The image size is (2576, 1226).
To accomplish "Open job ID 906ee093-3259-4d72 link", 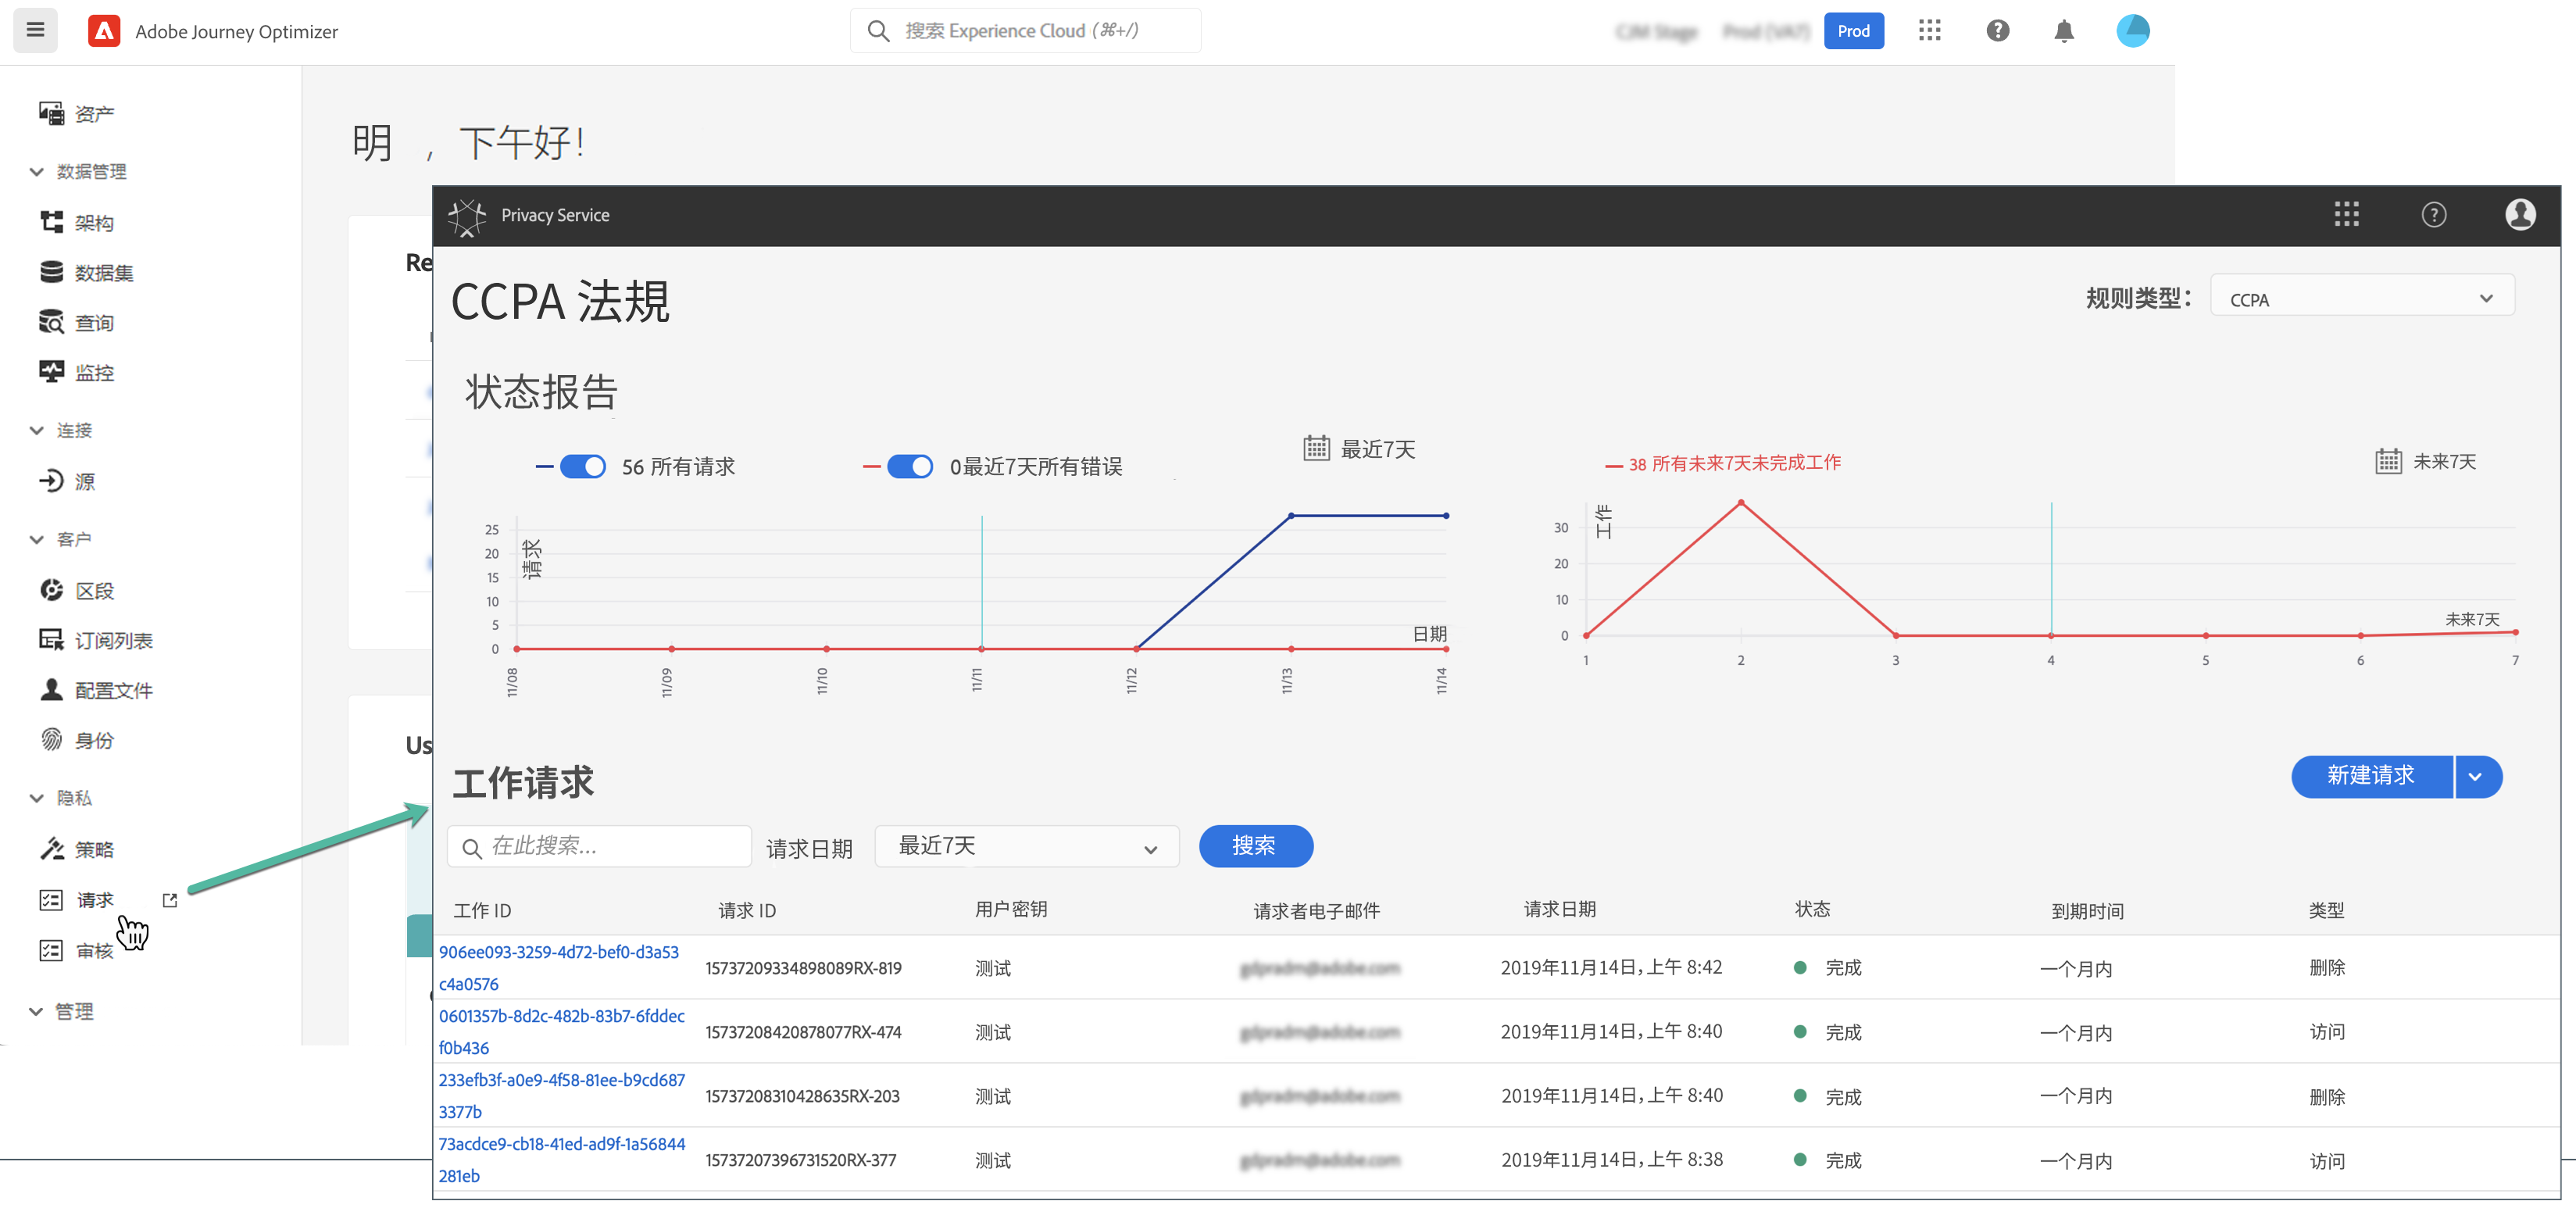I will click(x=558, y=952).
